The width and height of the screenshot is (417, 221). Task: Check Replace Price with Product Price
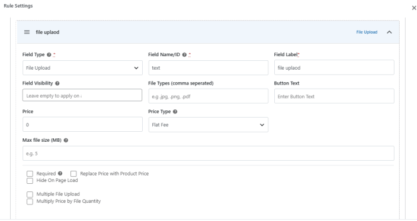point(73,174)
